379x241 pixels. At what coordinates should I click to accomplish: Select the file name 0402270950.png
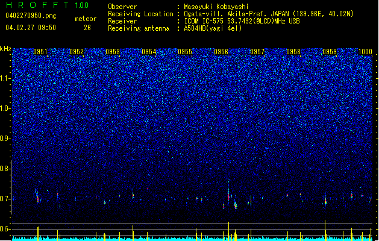[x=31, y=16]
